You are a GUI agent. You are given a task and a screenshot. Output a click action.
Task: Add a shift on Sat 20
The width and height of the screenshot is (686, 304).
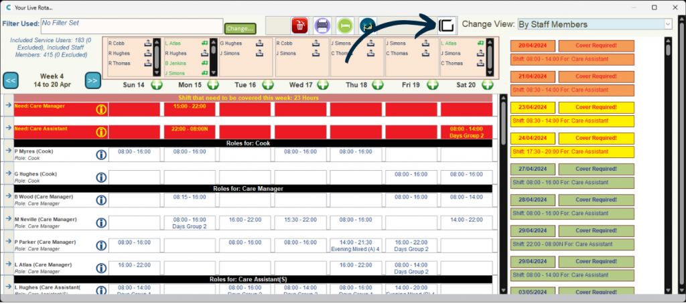[488, 85]
